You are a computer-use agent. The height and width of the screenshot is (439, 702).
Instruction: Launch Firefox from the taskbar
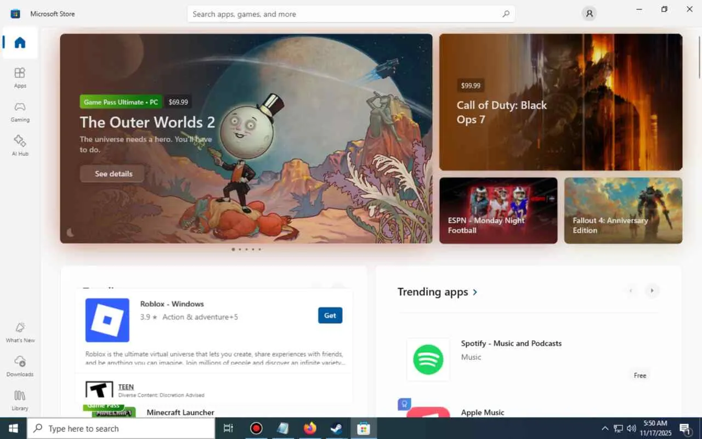[x=310, y=428]
